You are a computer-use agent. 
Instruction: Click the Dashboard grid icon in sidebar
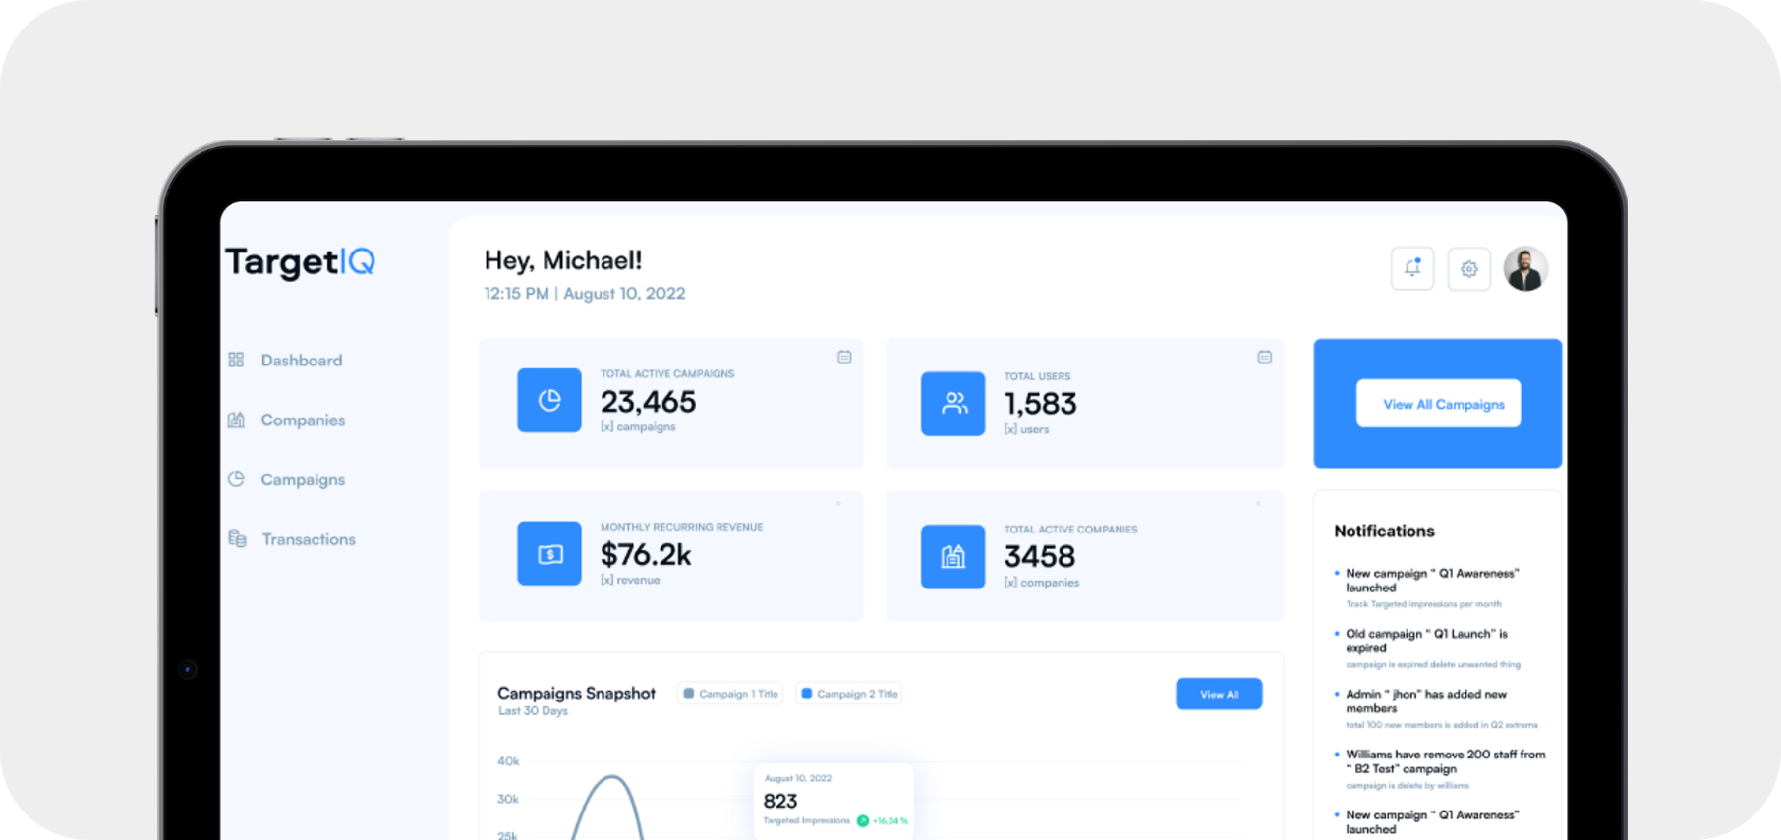point(236,360)
